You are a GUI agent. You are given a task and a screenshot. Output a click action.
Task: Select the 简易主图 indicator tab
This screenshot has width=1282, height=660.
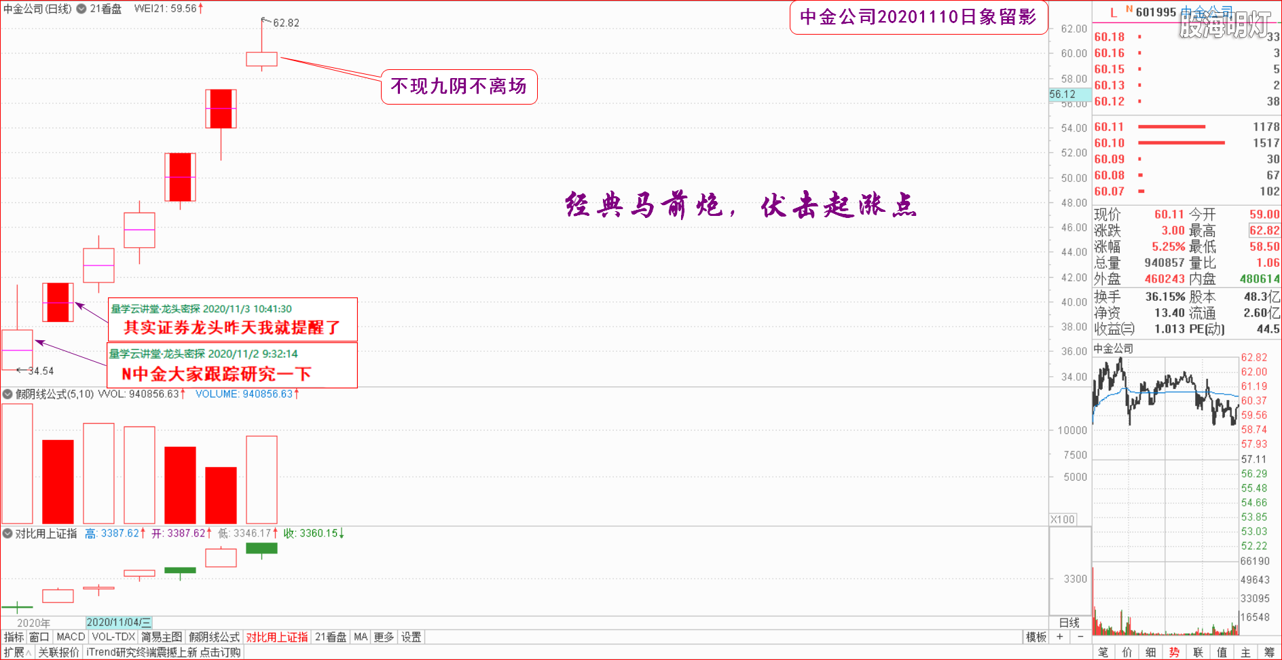tap(162, 637)
